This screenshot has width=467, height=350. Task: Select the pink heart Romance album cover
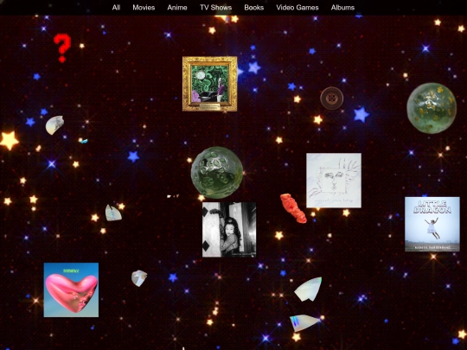(x=71, y=290)
